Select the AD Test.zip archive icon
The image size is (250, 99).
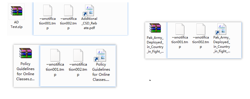17,11
